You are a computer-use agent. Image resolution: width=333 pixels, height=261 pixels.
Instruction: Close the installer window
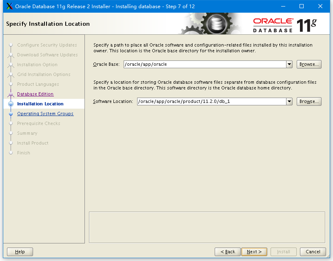(x=320, y=6)
